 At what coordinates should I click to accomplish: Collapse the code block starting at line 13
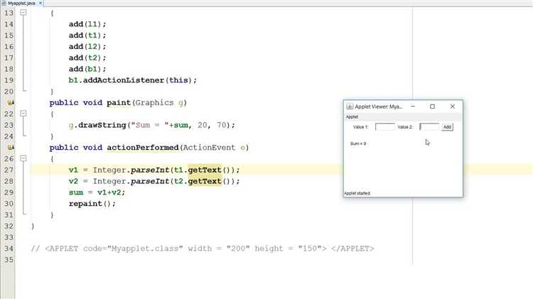(23, 13)
